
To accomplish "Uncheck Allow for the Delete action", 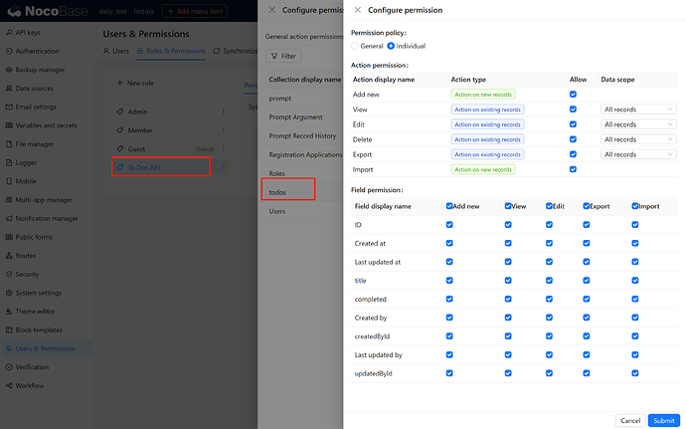I will coord(573,139).
